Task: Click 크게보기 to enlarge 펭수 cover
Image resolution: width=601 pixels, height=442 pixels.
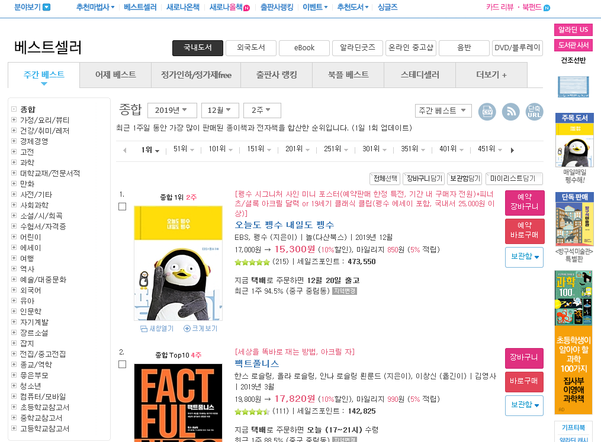Action: point(201,329)
